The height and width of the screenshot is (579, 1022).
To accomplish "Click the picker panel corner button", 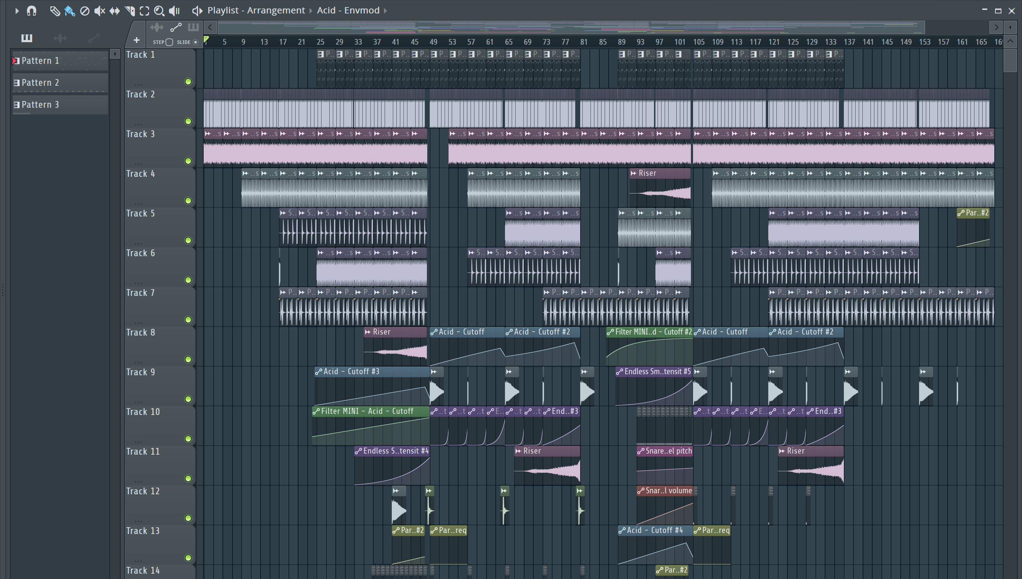I will pos(115,54).
